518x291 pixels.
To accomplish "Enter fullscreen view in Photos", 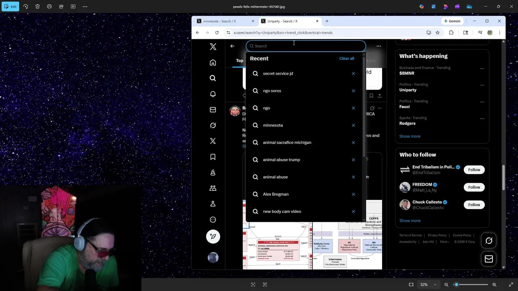I will pyautogui.click(x=511, y=285).
